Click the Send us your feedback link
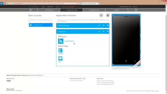 tap(68, 7)
